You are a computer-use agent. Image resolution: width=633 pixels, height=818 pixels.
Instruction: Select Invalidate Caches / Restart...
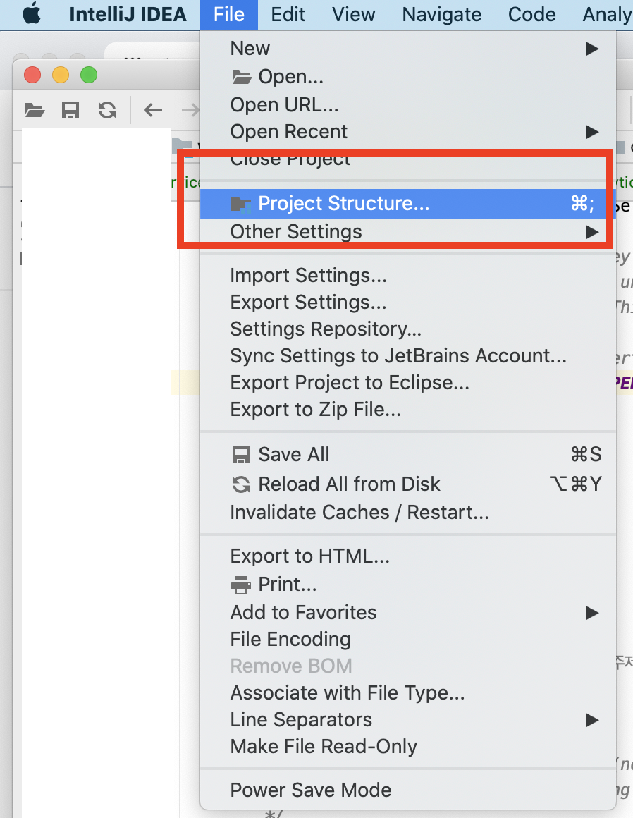[x=407, y=513]
